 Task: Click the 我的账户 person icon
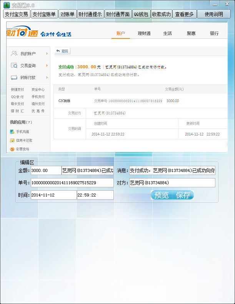[x=14, y=53]
